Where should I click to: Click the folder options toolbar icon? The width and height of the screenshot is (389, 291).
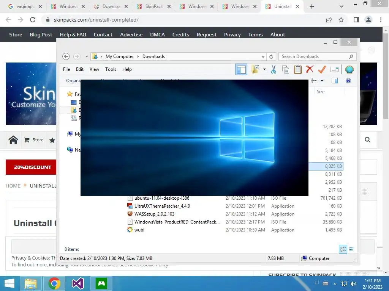pyautogui.click(x=255, y=70)
